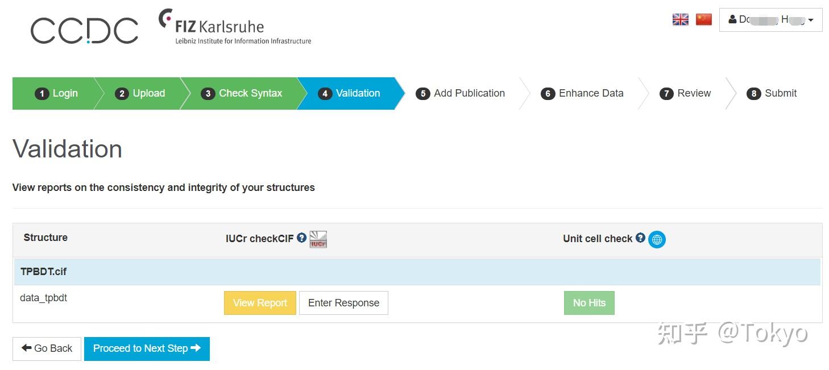Select the Enhance Data step
829x370 pixels.
tap(582, 93)
